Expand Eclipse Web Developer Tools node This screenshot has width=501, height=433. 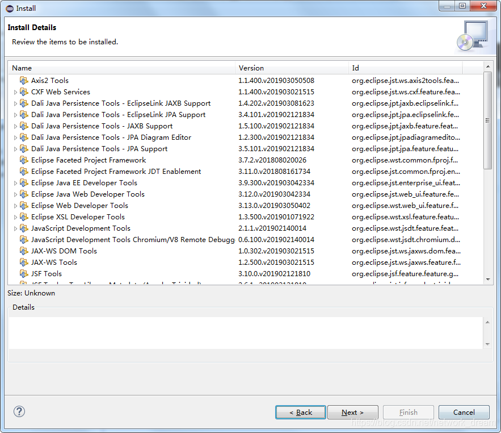coord(15,206)
